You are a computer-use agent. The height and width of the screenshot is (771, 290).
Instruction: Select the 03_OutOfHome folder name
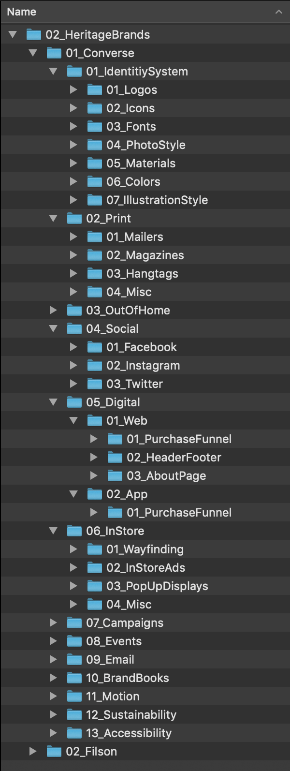tap(128, 310)
